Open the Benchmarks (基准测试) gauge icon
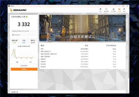This screenshot has width=139, height=97. point(106,10)
